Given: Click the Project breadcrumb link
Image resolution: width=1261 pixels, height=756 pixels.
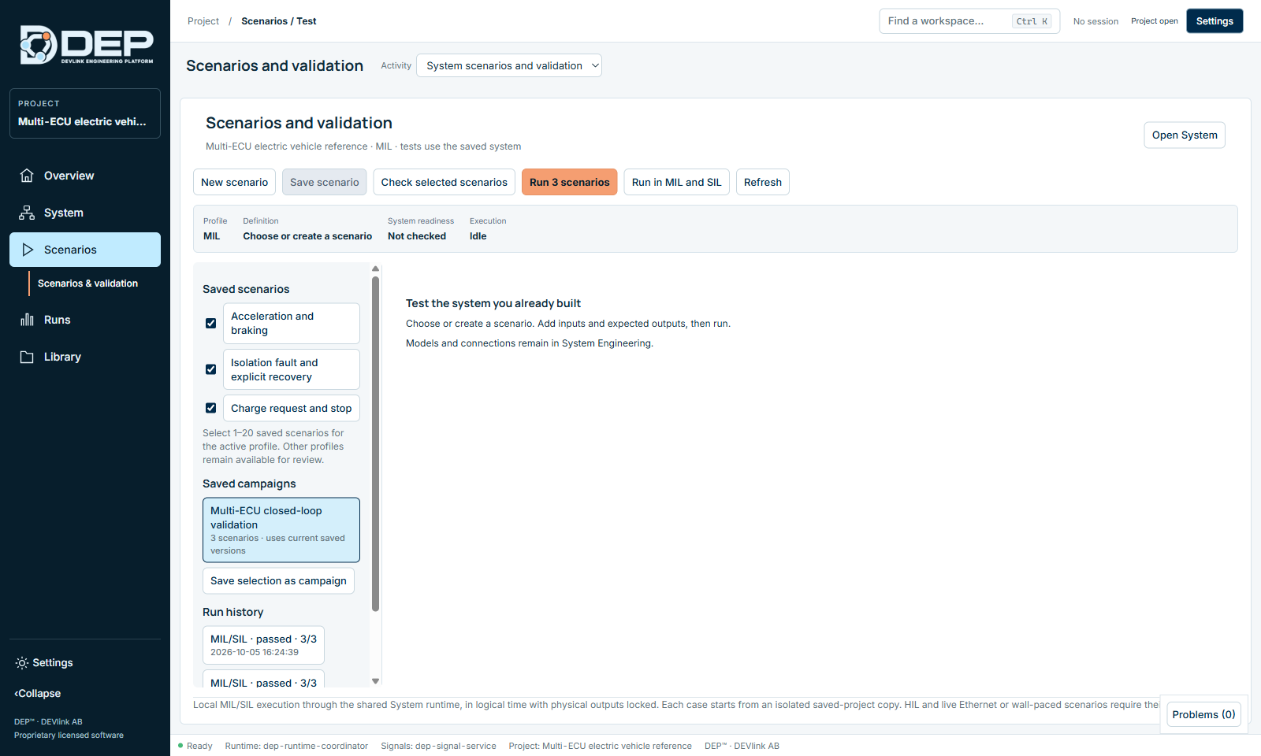Looking at the screenshot, I should tap(203, 21).
